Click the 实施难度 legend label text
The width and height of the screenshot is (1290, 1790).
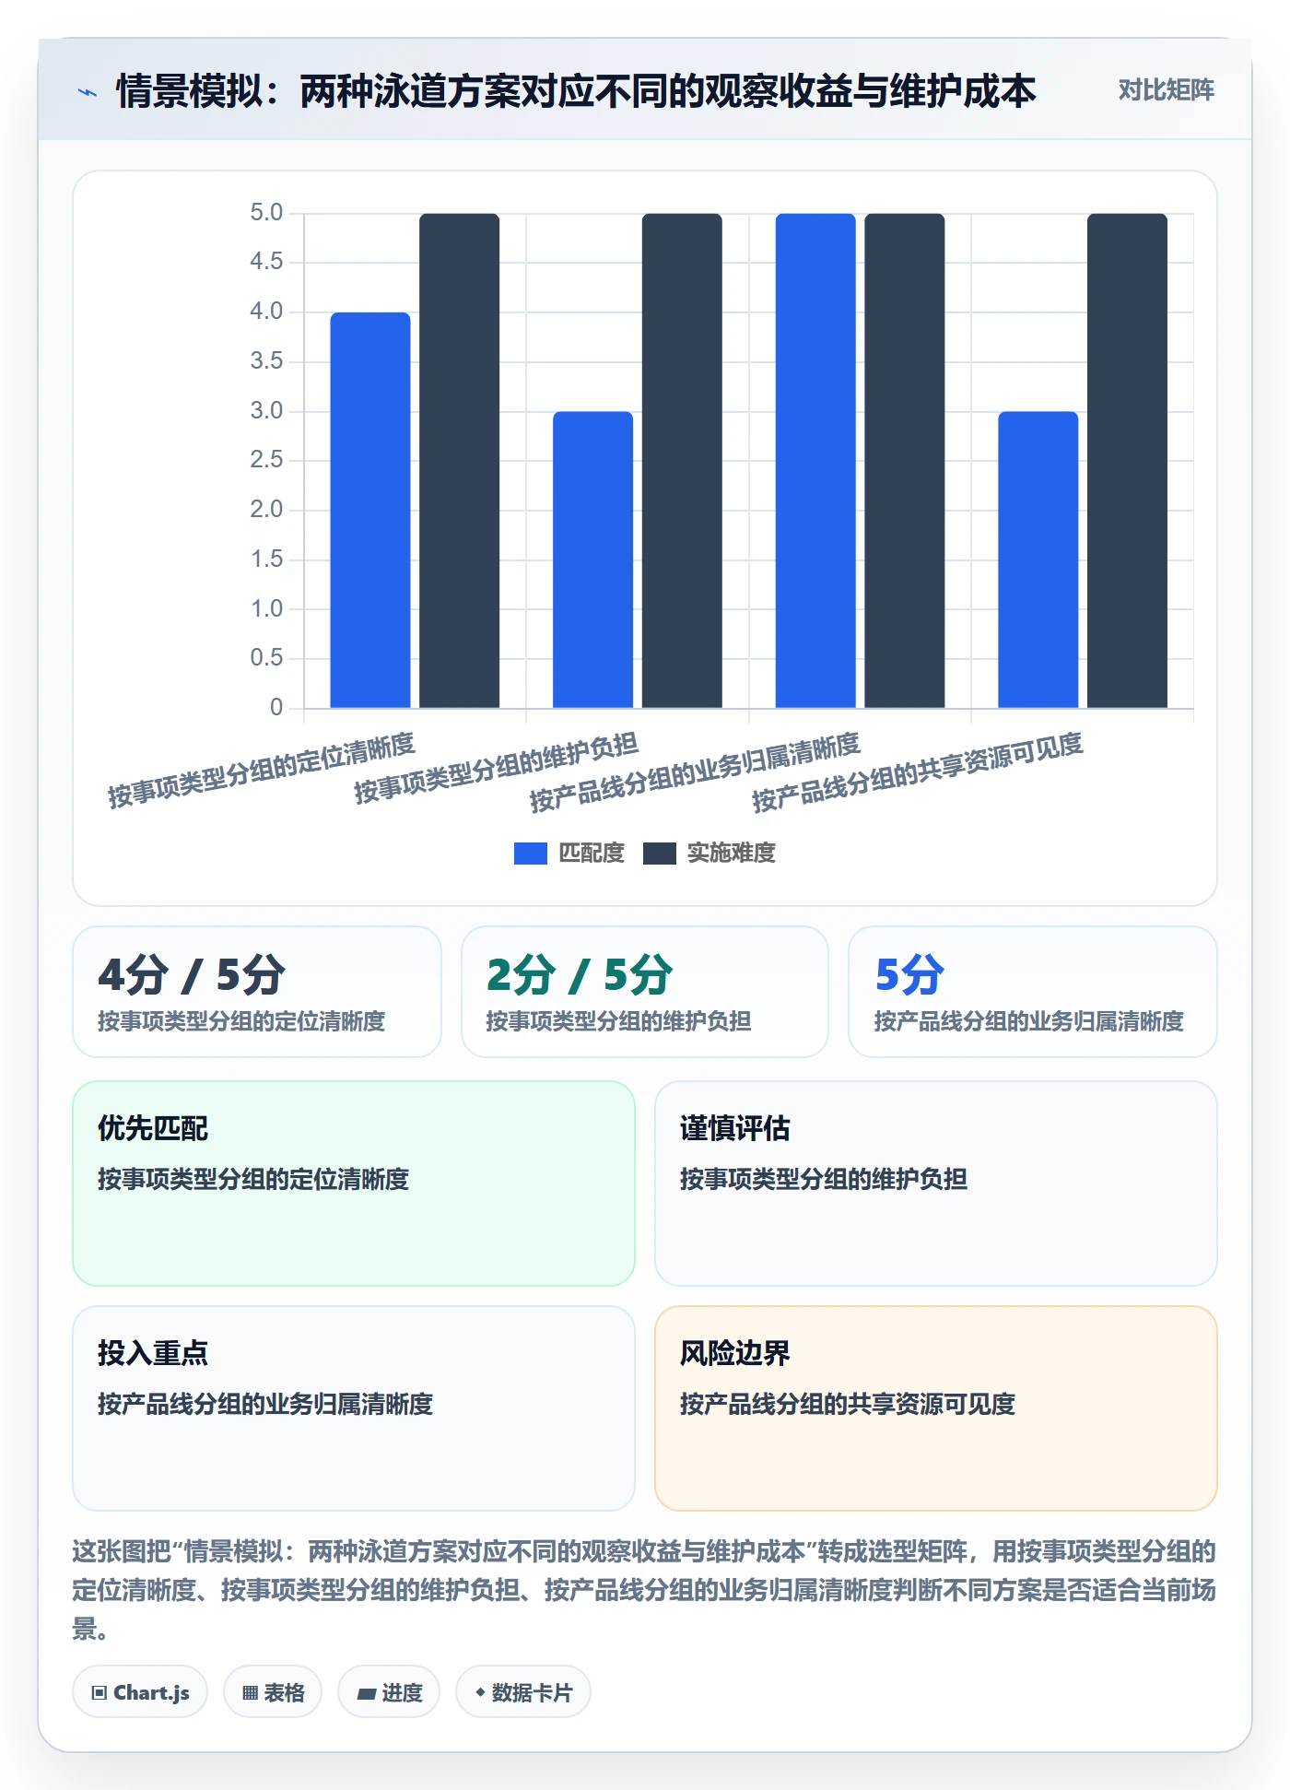731,854
